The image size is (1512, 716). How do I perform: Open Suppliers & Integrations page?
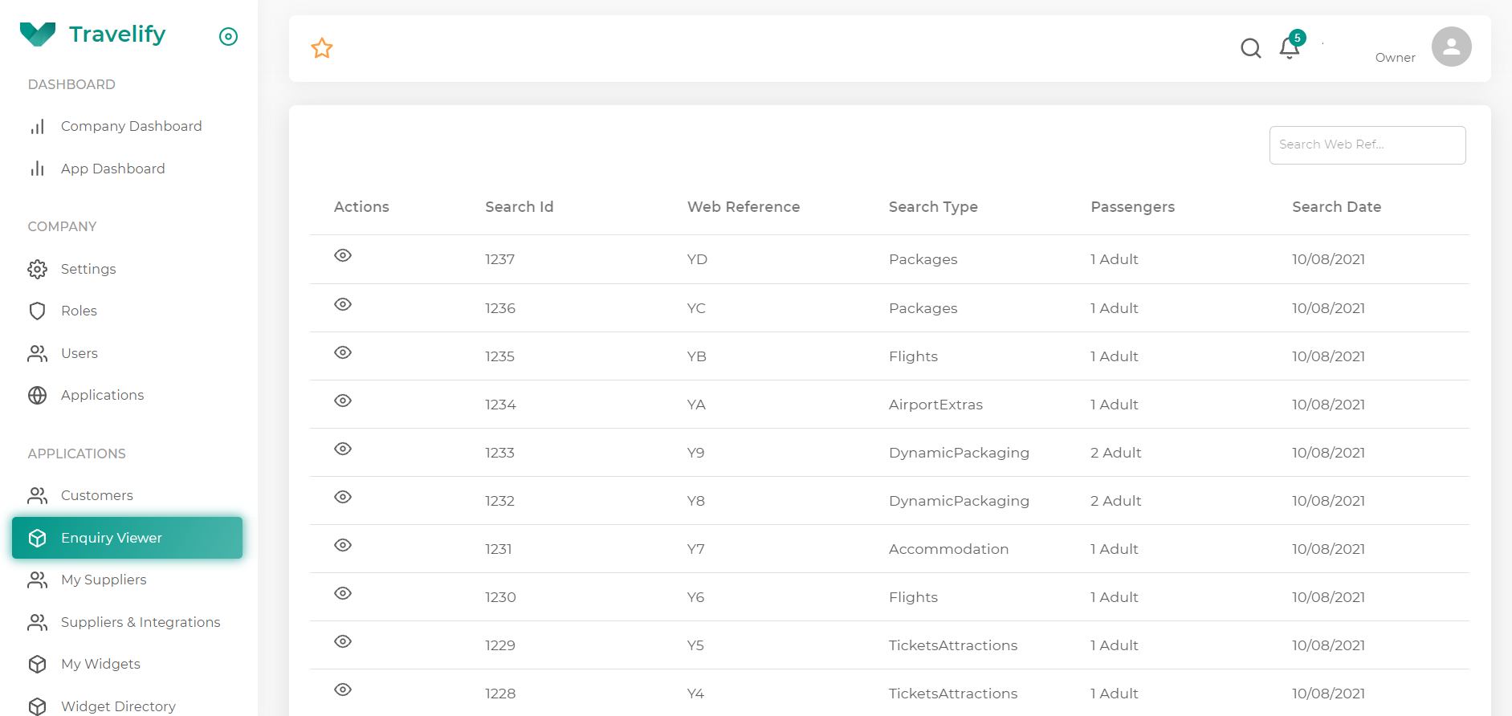140,622
